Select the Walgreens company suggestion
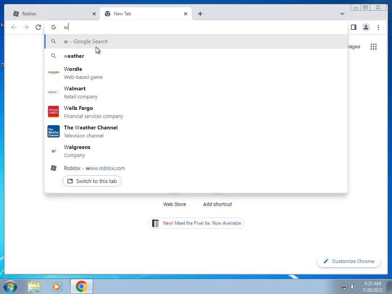 pos(196,151)
